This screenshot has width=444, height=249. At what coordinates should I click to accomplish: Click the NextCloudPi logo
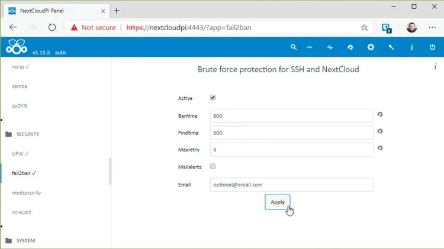click(17, 47)
